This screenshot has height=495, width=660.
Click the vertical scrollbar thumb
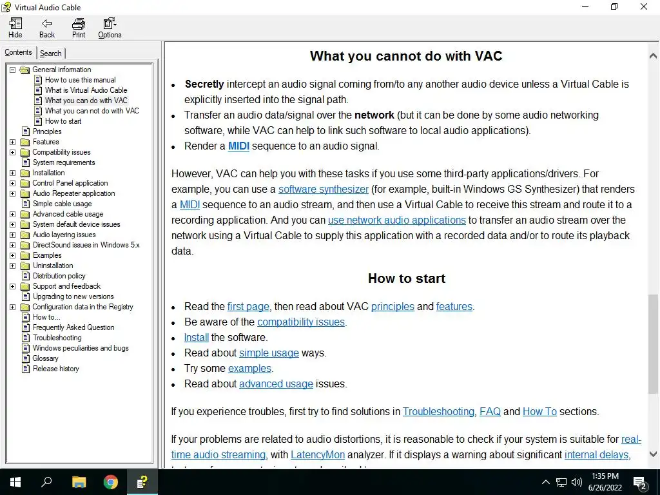653,344
